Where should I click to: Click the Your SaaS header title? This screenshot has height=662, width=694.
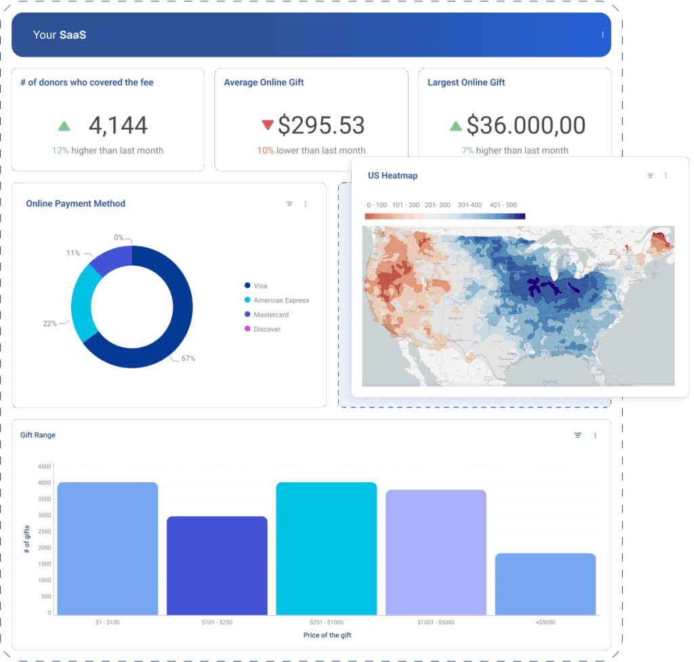[60, 35]
